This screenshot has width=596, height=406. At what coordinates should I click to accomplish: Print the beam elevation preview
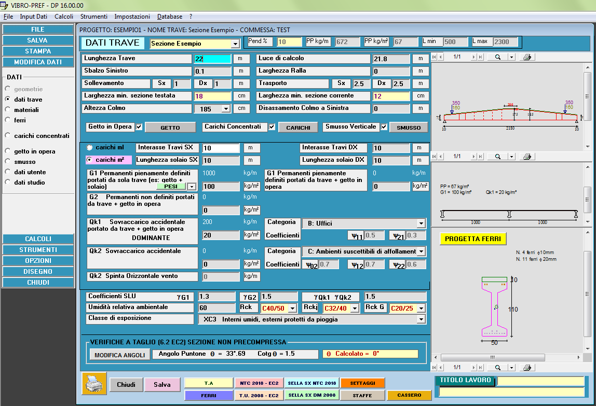pyautogui.click(x=527, y=57)
